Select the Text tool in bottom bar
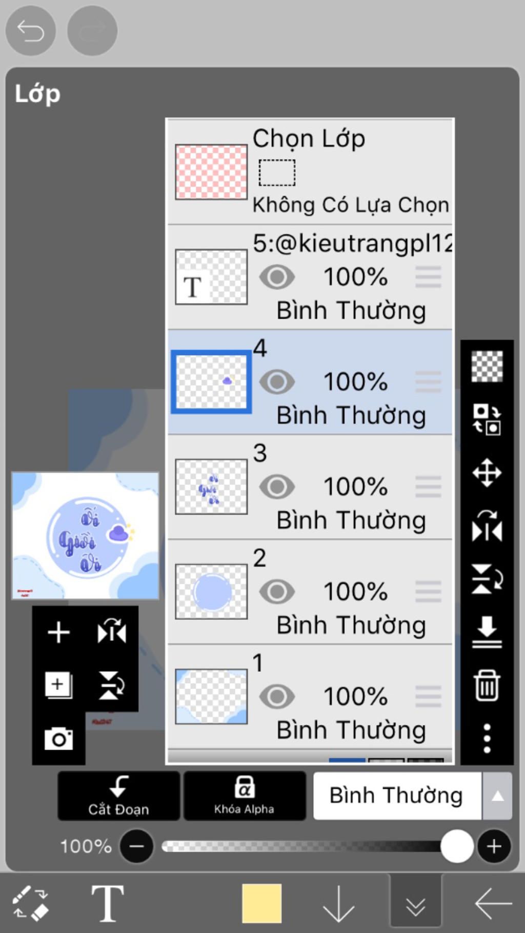The width and height of the screenshot is (525, 933). click(x=107, y=903)
